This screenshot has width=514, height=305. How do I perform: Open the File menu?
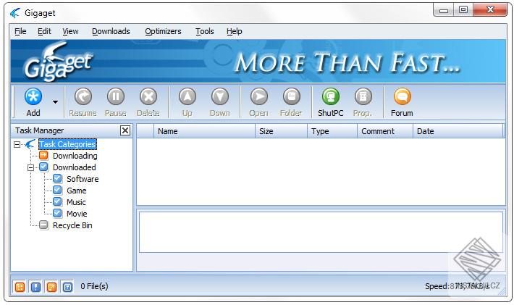point(20,31)
